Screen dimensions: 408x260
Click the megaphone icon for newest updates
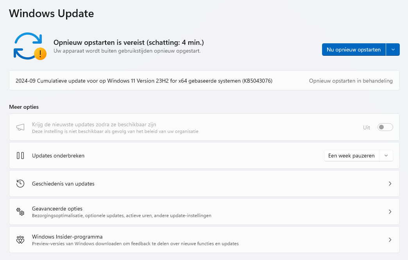[x=20, y=127]
